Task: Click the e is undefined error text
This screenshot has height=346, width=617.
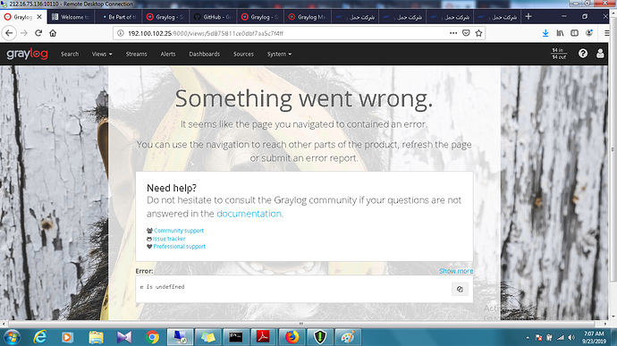Action: 162,287
